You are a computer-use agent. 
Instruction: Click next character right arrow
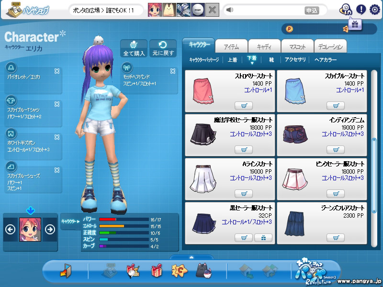click(50, 230)
